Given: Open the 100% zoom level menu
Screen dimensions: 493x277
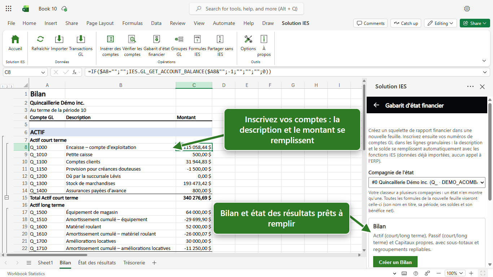Looking at the screenshot, I should [x=454, y=273].
